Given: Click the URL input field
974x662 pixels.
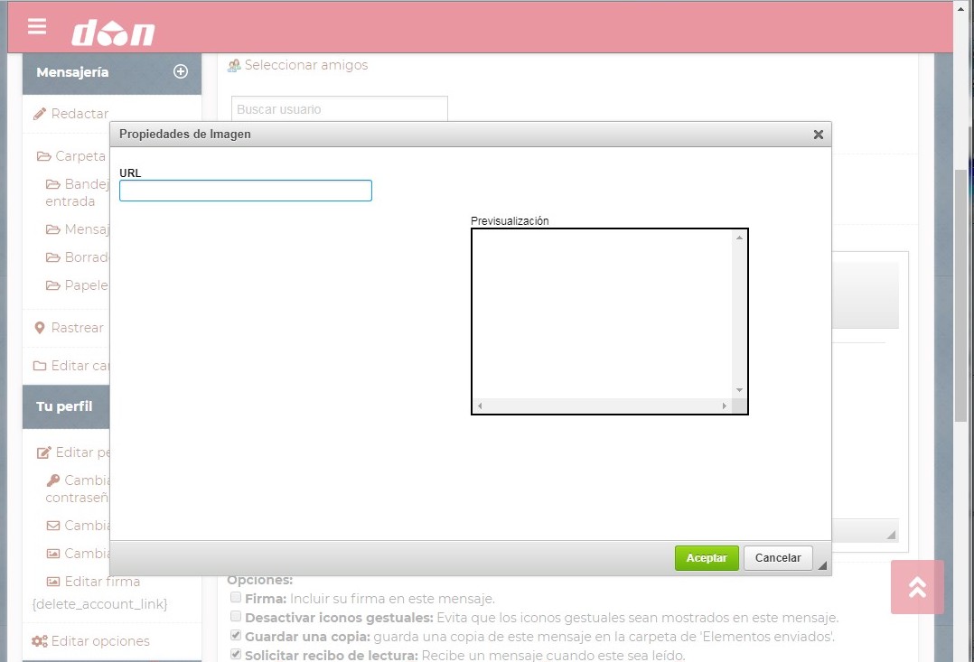Looking at the screenshot, I should (246, 191).
